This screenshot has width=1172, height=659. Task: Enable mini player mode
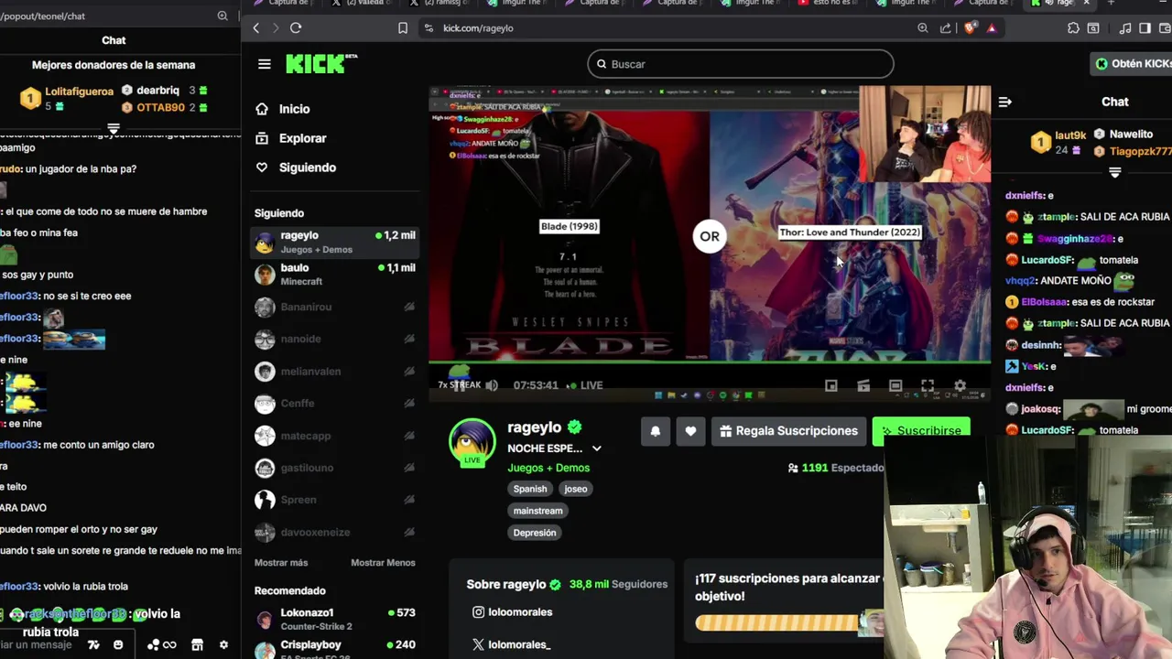(831, 385)
